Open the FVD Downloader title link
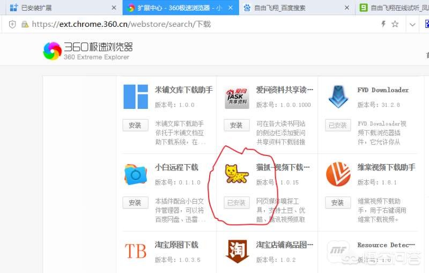 [383, 90]
